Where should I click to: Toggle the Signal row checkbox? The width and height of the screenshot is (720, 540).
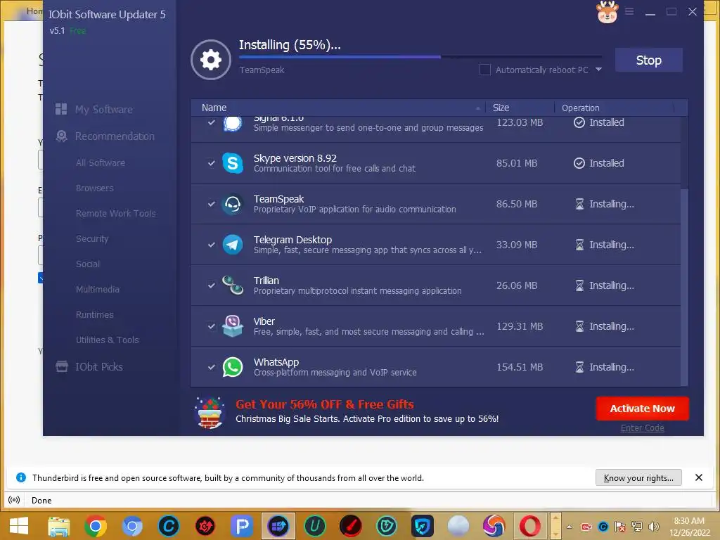click(211, 122)
